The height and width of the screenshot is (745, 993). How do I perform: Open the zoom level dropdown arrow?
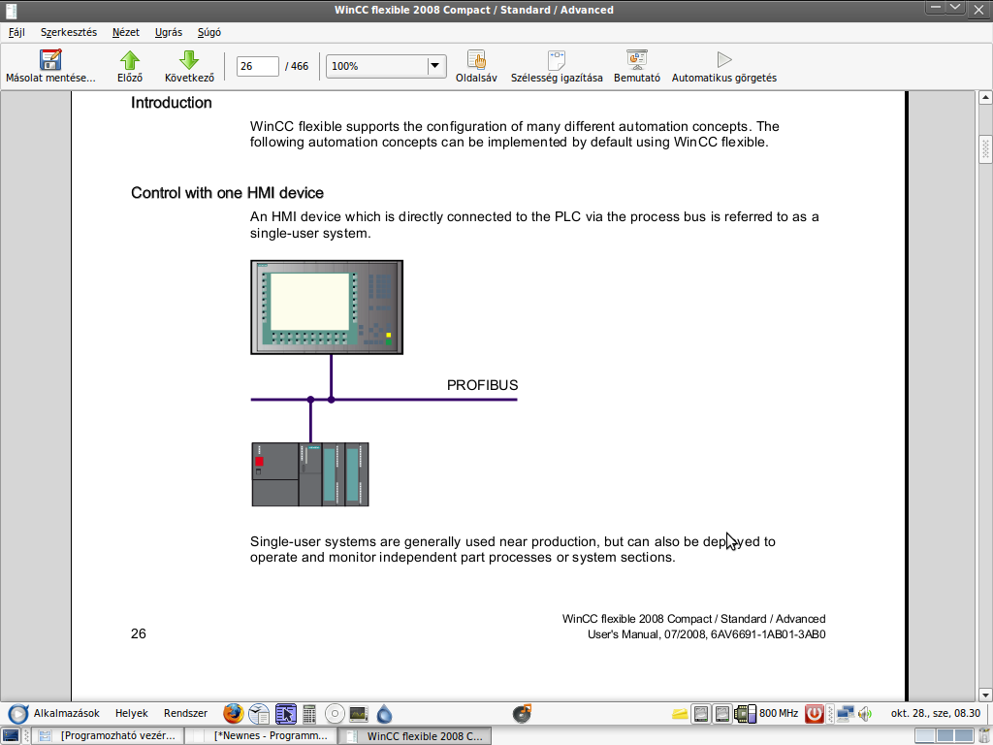coord(435,66)
